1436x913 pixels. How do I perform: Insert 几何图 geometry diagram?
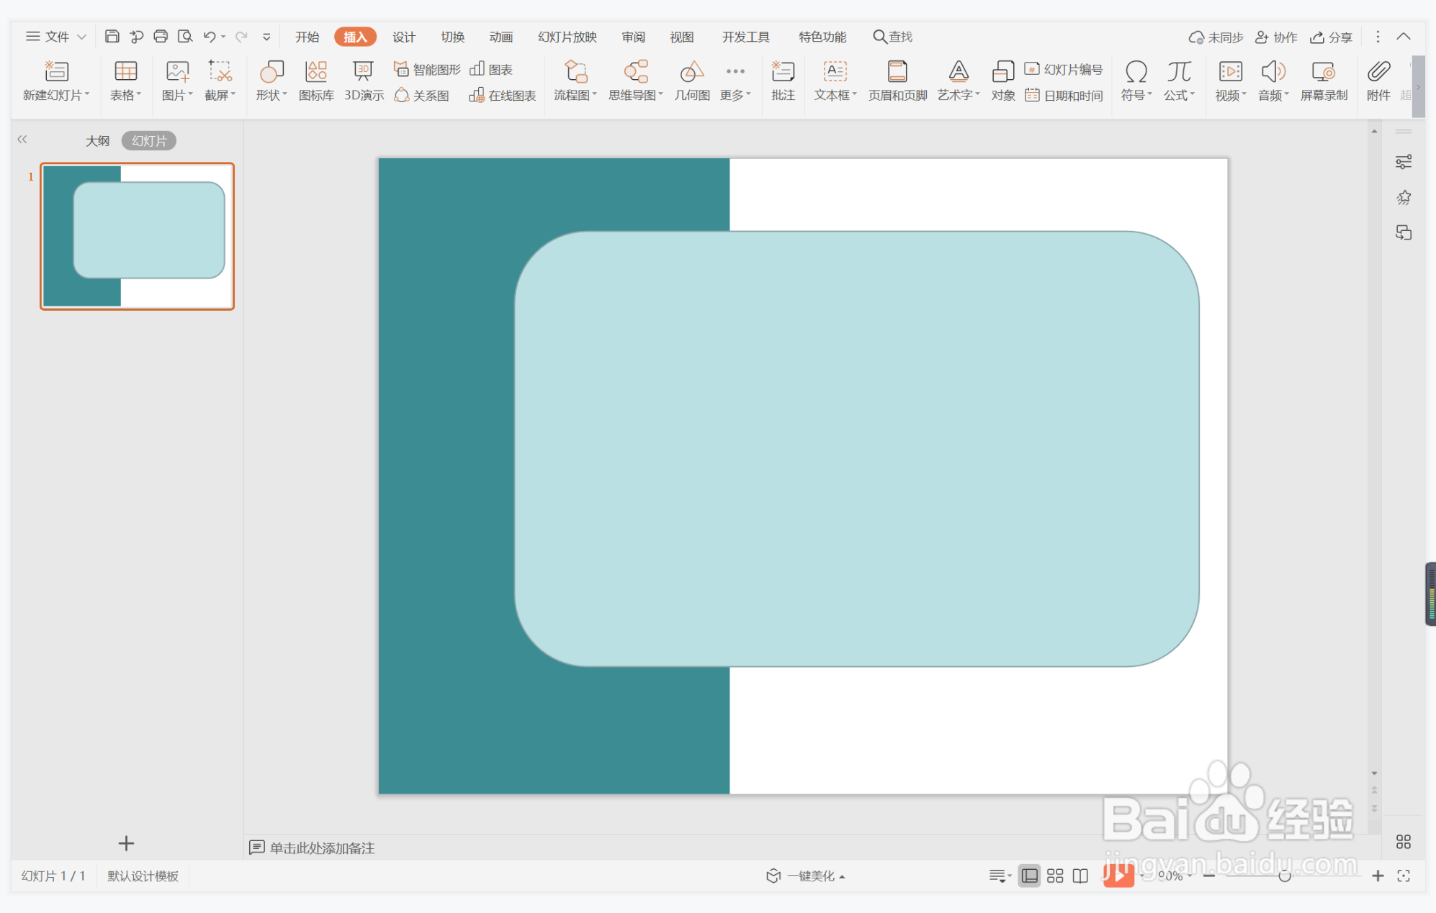click(x=691, y=80)
